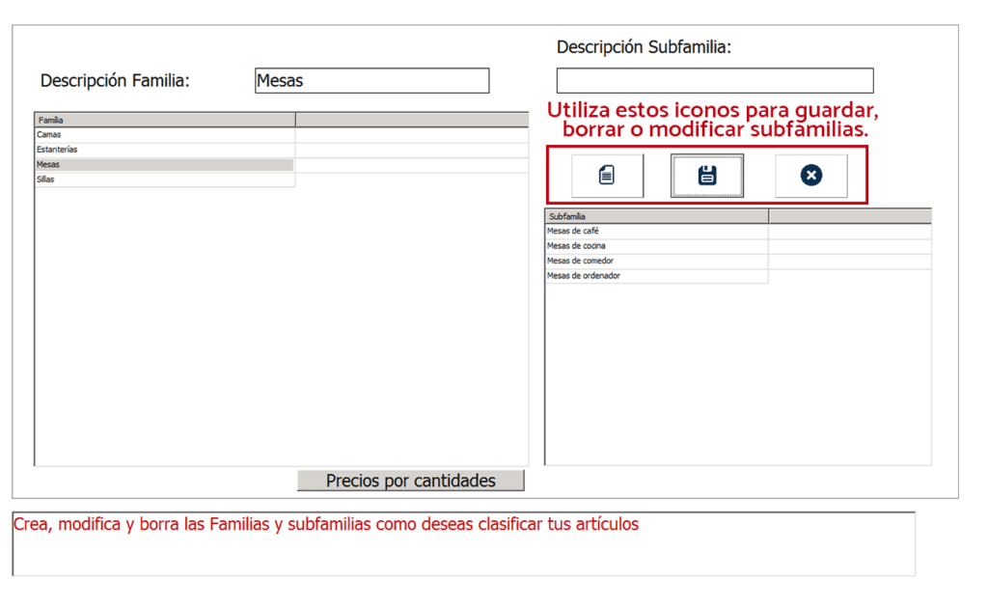
Task: Click the blank column header beside Familia
Action: [412, 120]
